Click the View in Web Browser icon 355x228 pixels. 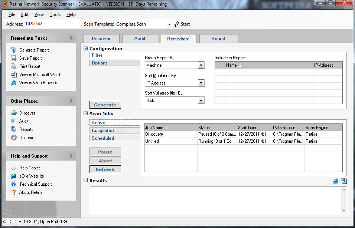click(x=14, y=83)
